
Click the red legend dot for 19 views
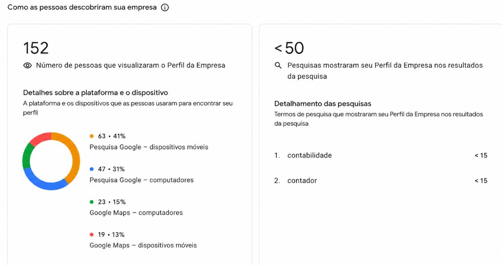click(x=92, y=235)
